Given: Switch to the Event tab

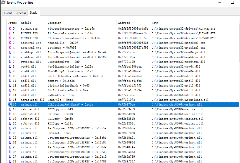Looking at the screenshot, I should [8, 13].
